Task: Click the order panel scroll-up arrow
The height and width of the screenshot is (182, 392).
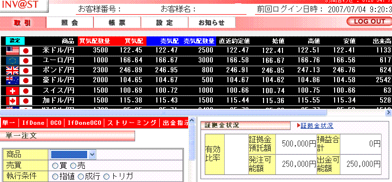Action: pyautogui.click(x=192, y=121)
